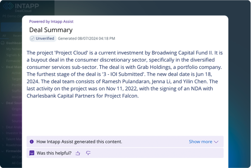Collapse the Deal Sourcing sidebar section
This screenshot has width=251, height=168.
pos(3,103)
